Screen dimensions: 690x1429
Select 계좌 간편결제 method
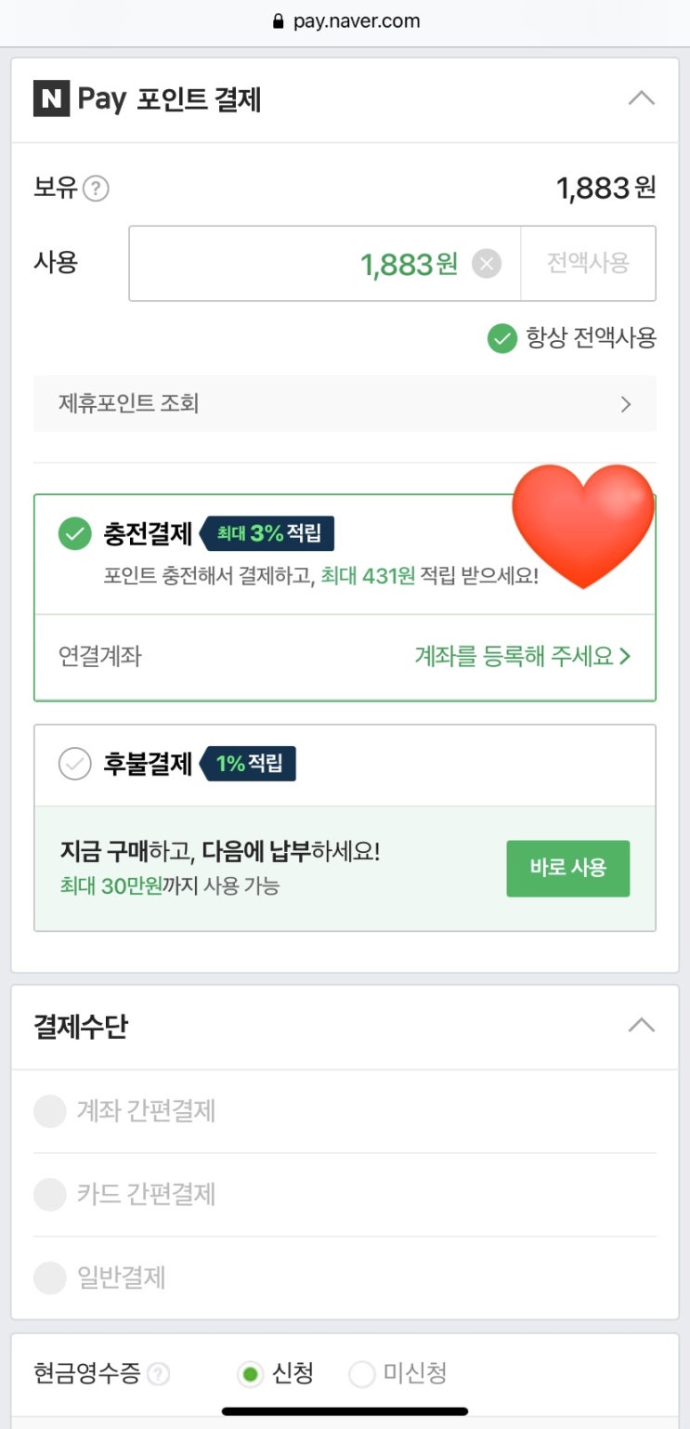[x=50, y=1111]
